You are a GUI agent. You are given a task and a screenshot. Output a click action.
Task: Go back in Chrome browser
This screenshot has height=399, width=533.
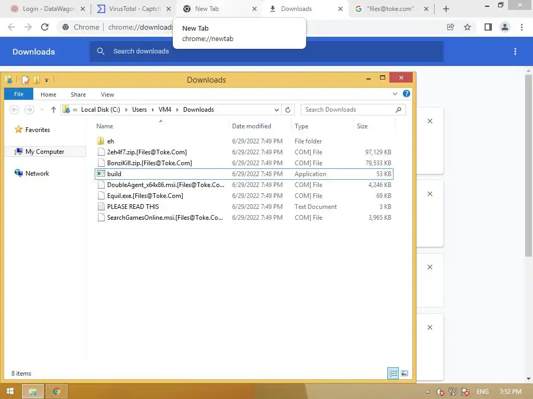11,27
